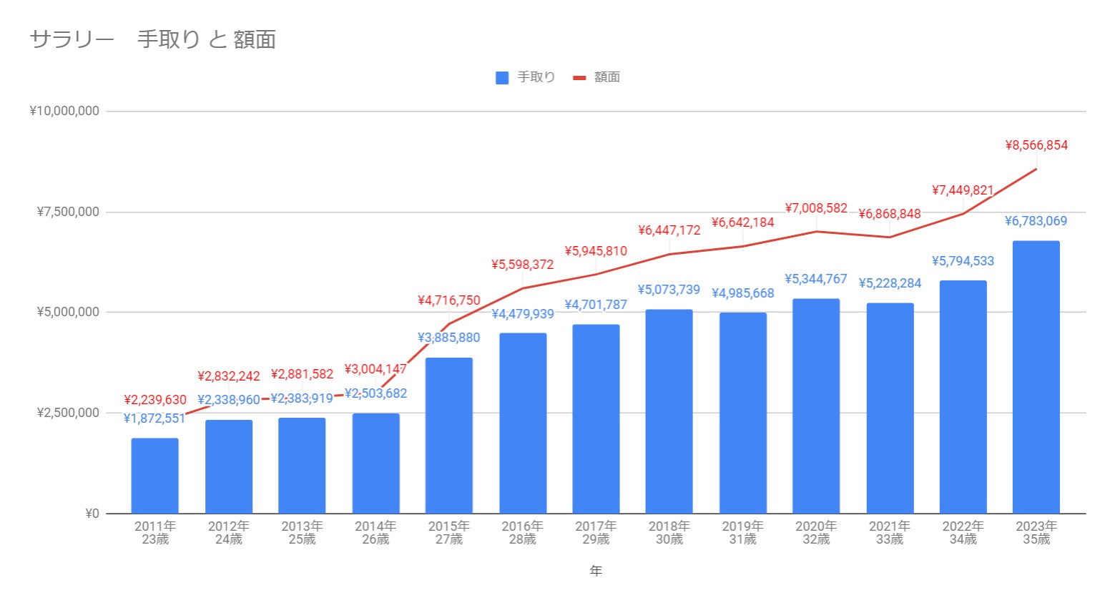The height and width of the screenshot is (608, 1115).
Task: Select the blue ¥1,872,551 data label
Action: [154, 418]
